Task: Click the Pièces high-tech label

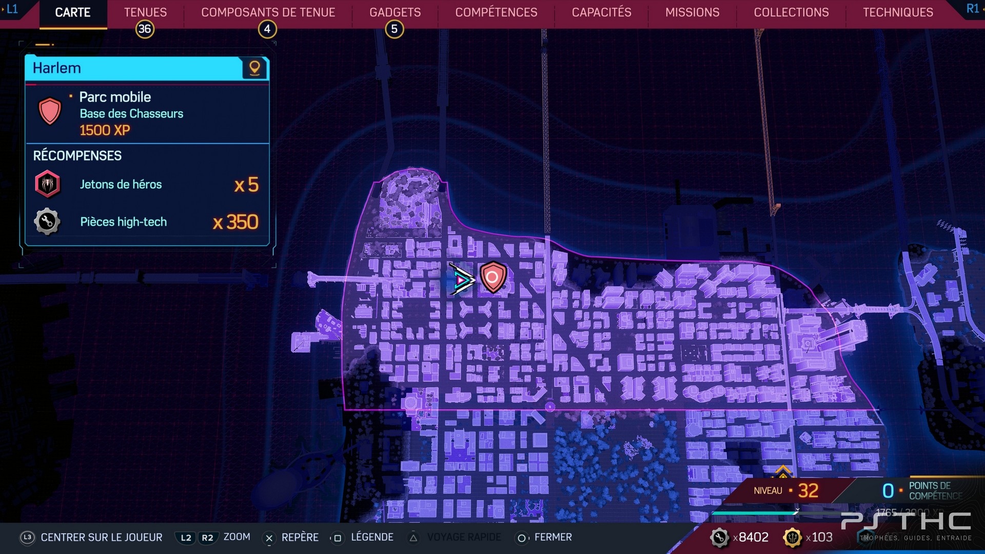Action: (123, 222)
